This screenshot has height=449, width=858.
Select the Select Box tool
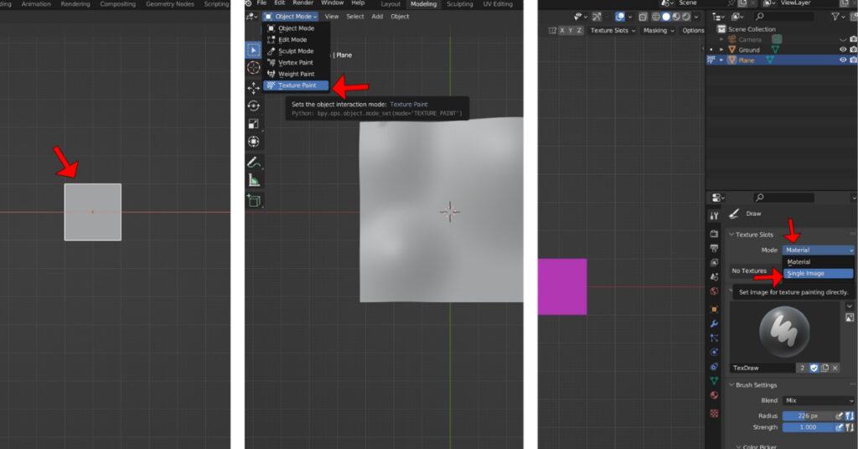pos(253,49)
